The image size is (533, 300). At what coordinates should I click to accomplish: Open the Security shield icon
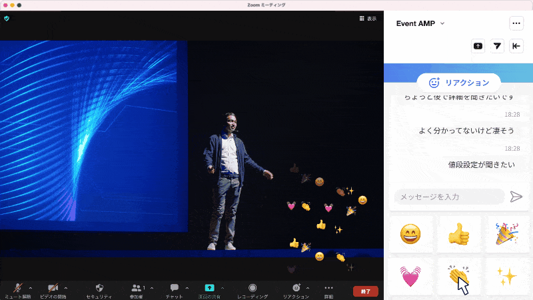pyautogui.click(x=99, y=288)
